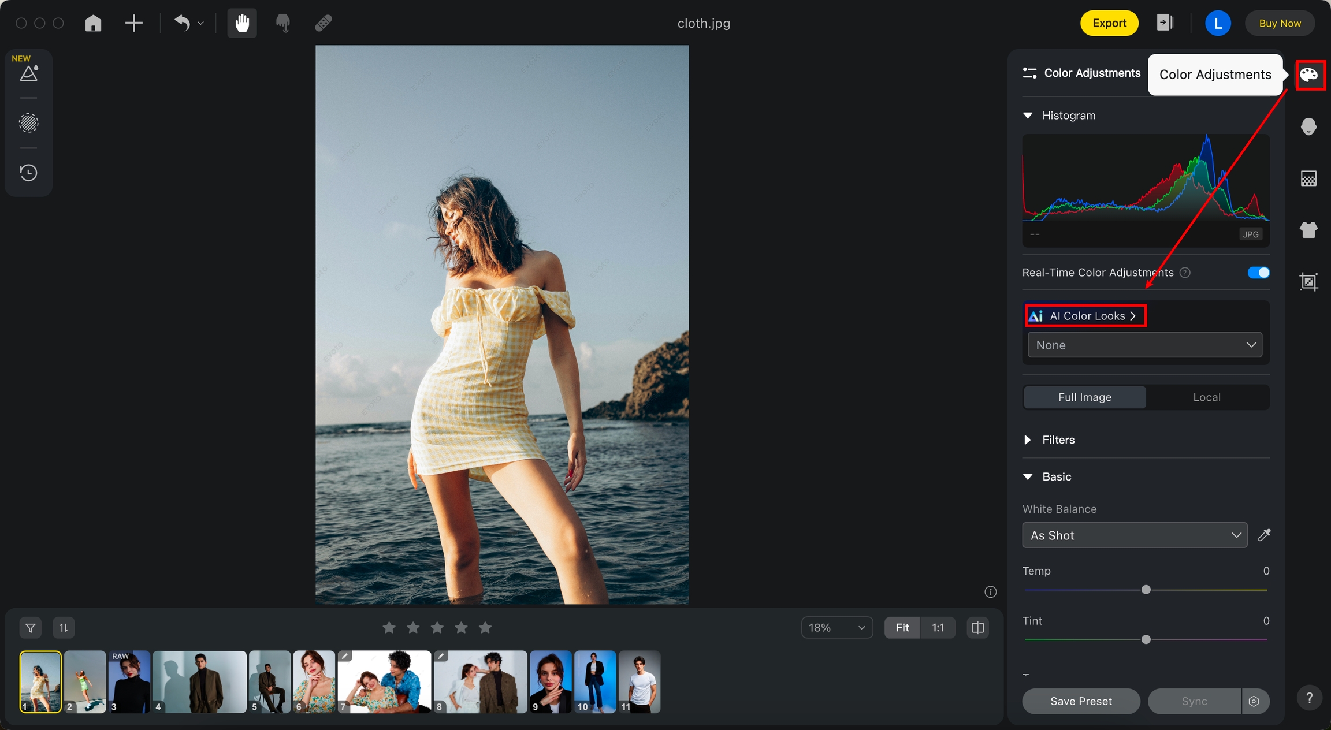The image size is (1331, 730).
Task: Open the clothing adjustments shirt icon
Action: tap(1308, 230)
